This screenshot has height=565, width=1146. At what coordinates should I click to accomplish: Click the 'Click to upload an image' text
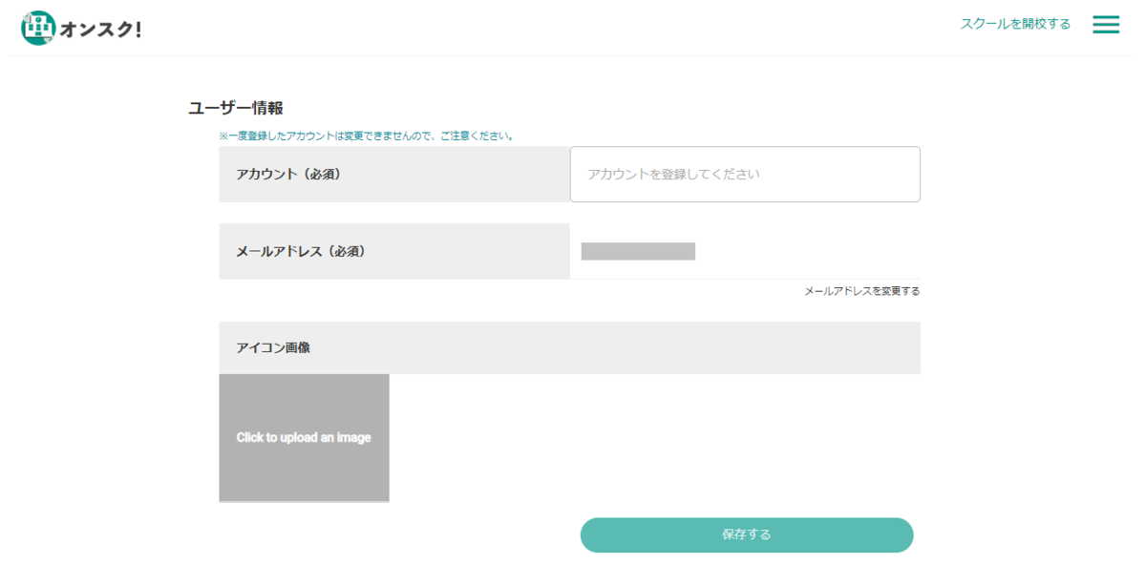(x=304, y=438)
